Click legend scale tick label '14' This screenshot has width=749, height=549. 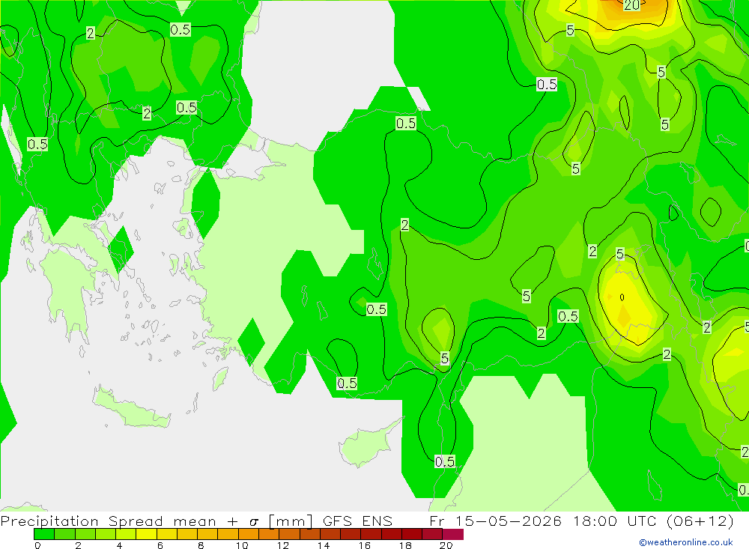324,545
